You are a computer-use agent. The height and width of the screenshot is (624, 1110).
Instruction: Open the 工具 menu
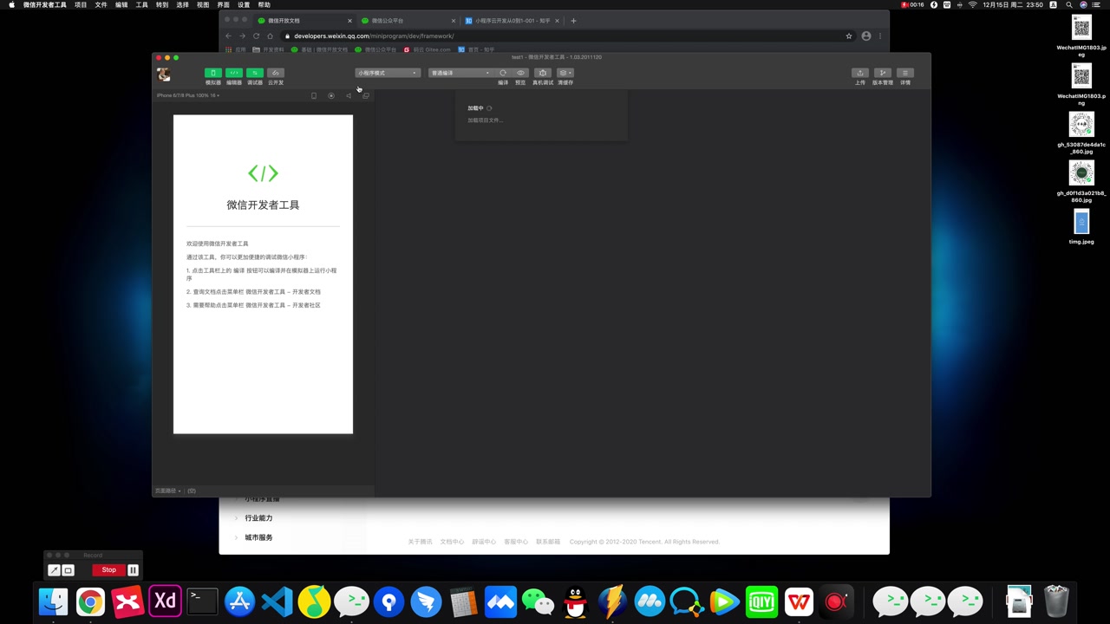[x=142, y=5]
